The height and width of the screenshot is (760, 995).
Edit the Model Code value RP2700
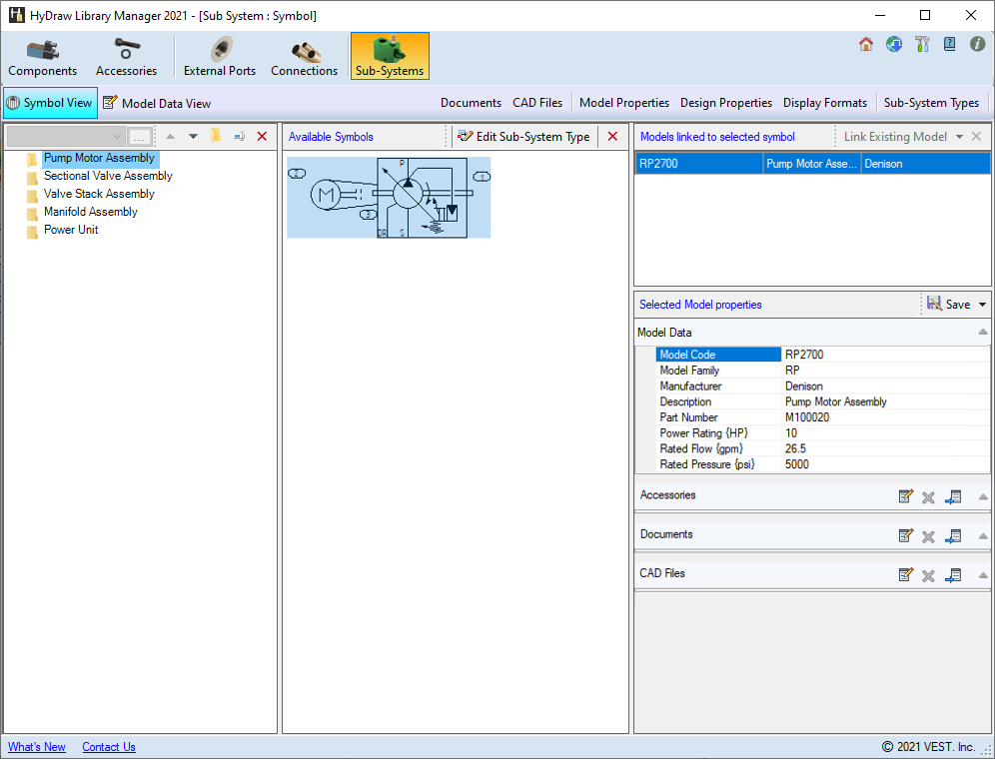tap(885, 355)
